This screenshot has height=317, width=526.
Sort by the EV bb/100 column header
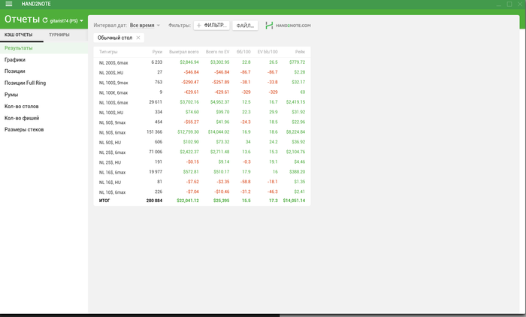[268, 52]
